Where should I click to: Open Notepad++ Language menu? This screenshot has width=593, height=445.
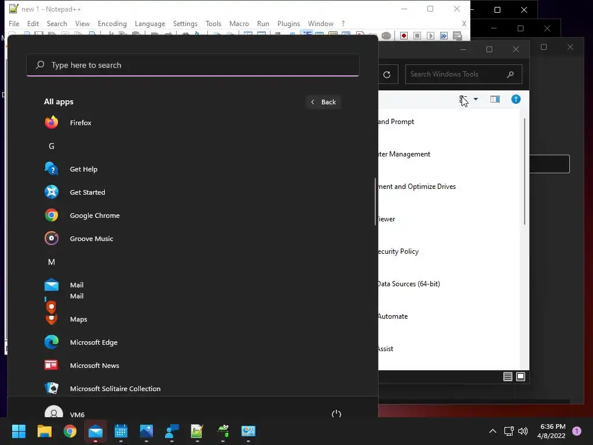click(150, 23)
